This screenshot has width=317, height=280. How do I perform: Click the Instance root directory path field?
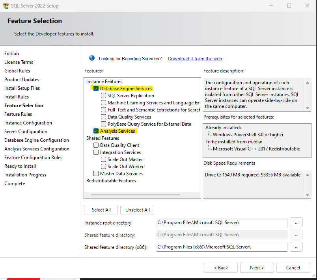point(222,223)
